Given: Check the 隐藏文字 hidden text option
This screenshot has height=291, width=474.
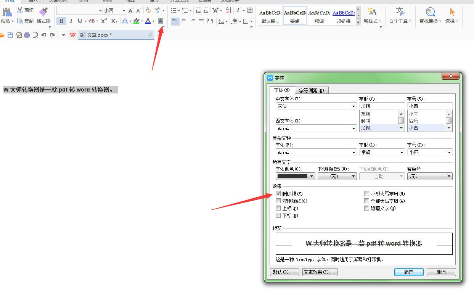Looking at the screenshot, I should click(x=367, y=208).
